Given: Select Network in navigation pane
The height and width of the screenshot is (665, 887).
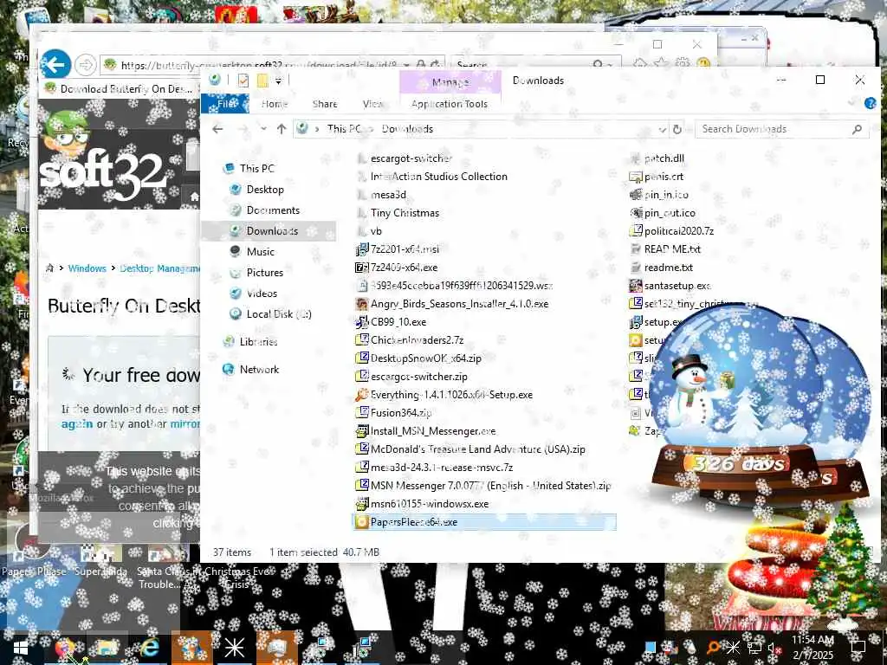Looking at the screenshot, I should [x=251, y=369].
